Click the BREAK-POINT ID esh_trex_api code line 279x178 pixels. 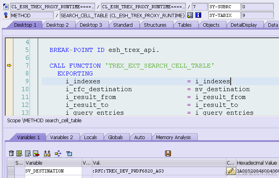104,50
